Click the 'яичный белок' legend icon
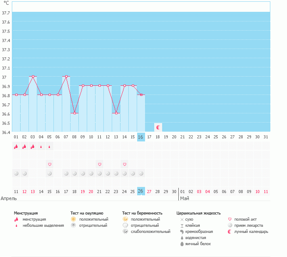Image resolution: width=287 pixels, height=257 pixels. (182, 244)
